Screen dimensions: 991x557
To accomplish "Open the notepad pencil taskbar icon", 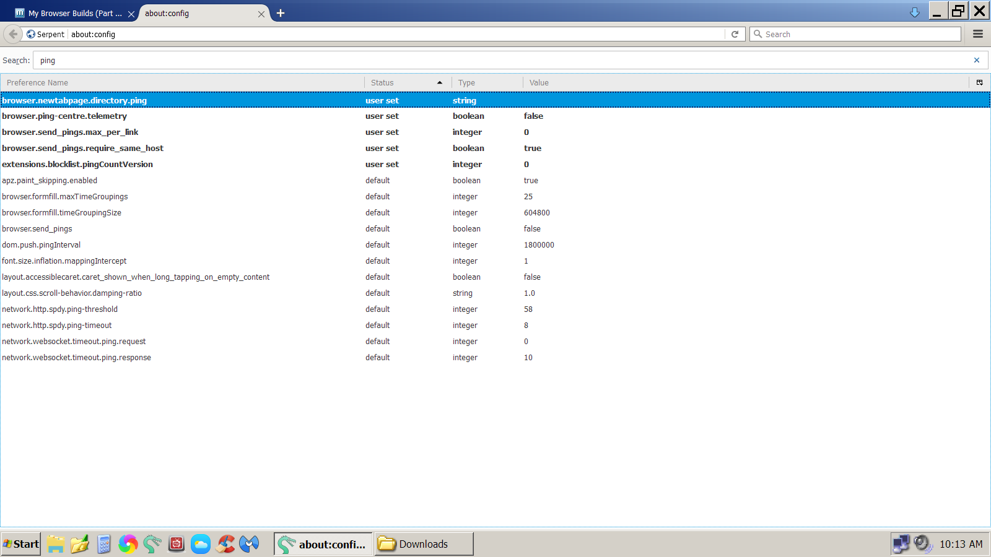I will point(80,544).
